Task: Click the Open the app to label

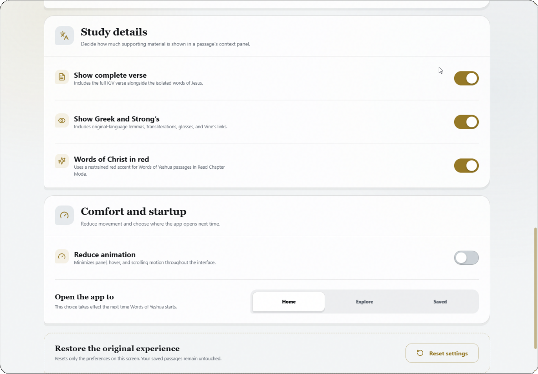Action: 84,297
